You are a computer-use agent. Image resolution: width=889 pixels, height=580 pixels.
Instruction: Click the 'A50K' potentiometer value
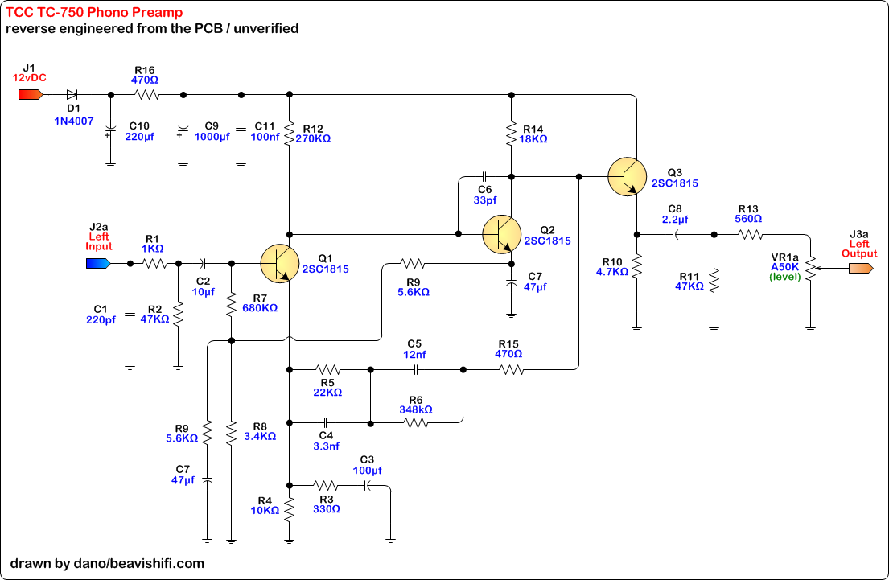coord(784,267)
